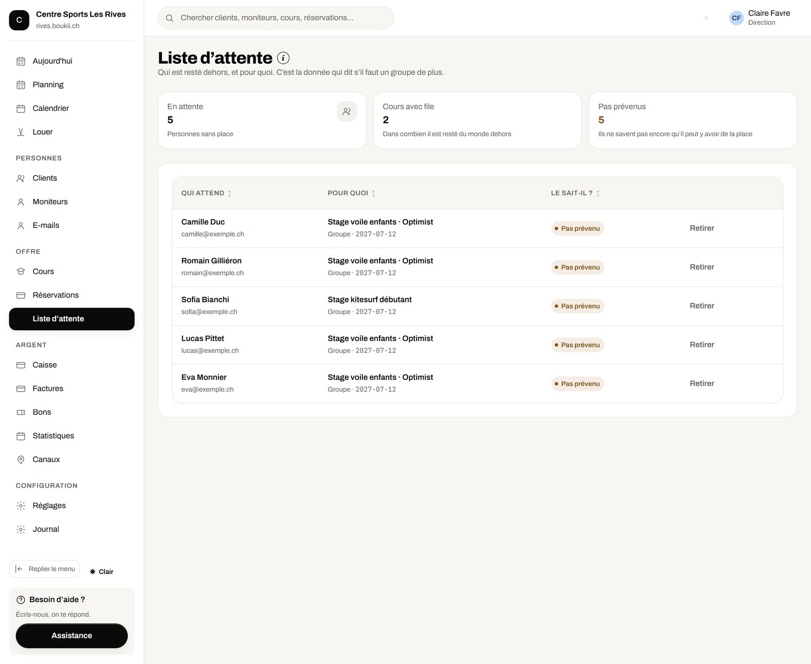
Task: Click the small notification dot in header
Action: point(706,18)
